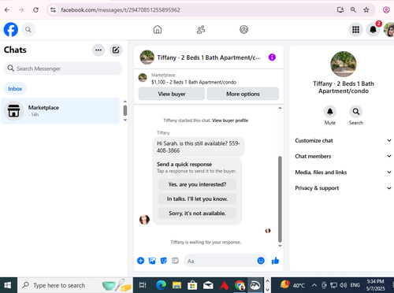Select the Inbox tab
The image size is (394, 293).
click(x=15, y=89)
